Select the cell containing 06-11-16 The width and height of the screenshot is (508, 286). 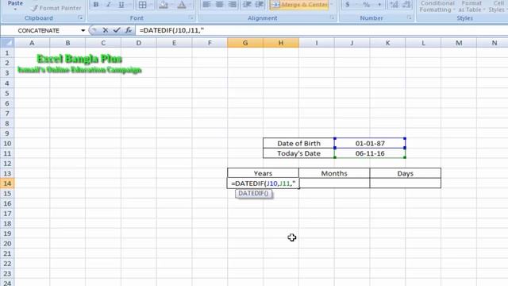pos(370,153)
